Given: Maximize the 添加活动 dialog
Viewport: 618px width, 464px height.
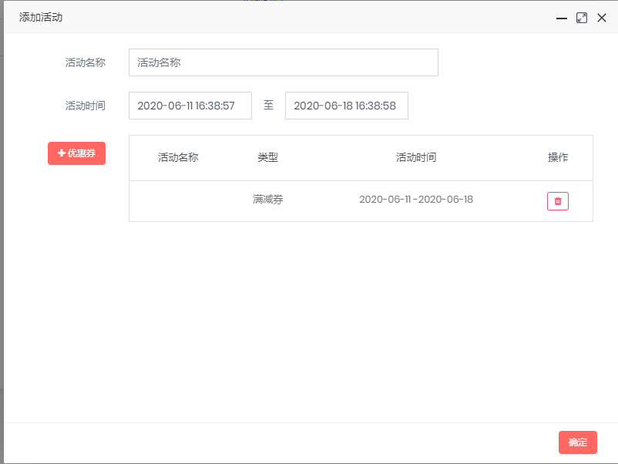Looking at the screenshot, I should 582,18.
